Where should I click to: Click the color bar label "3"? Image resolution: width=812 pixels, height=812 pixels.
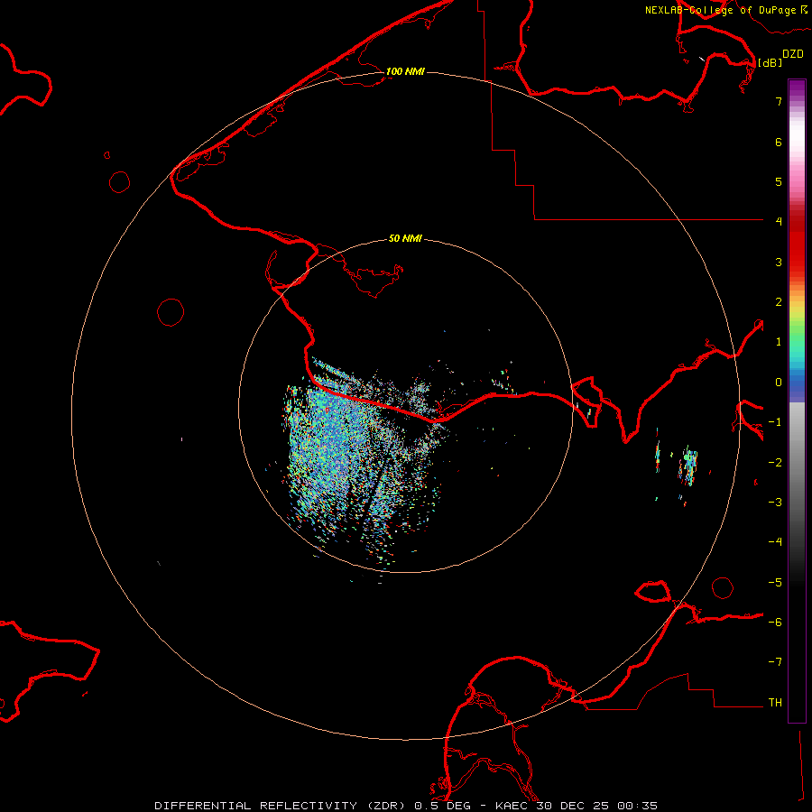tap(779, 262)
